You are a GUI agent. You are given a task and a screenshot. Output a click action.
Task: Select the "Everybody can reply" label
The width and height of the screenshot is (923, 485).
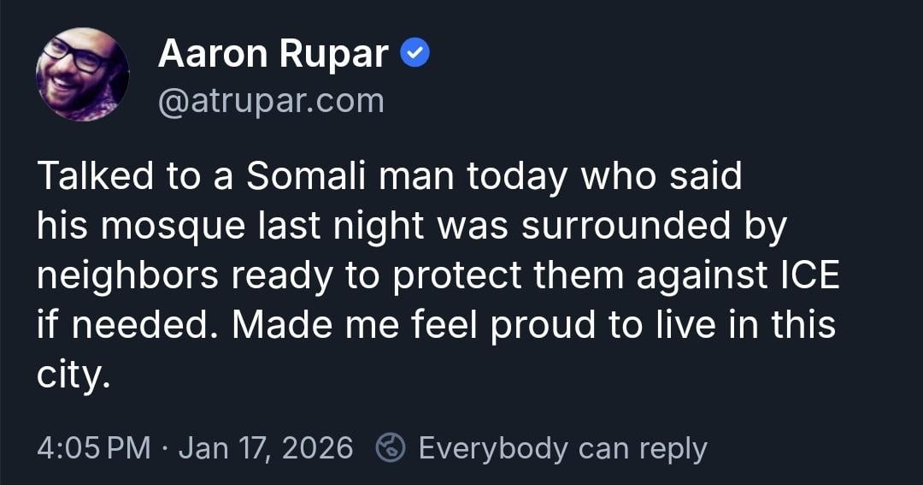click(562, 447)
